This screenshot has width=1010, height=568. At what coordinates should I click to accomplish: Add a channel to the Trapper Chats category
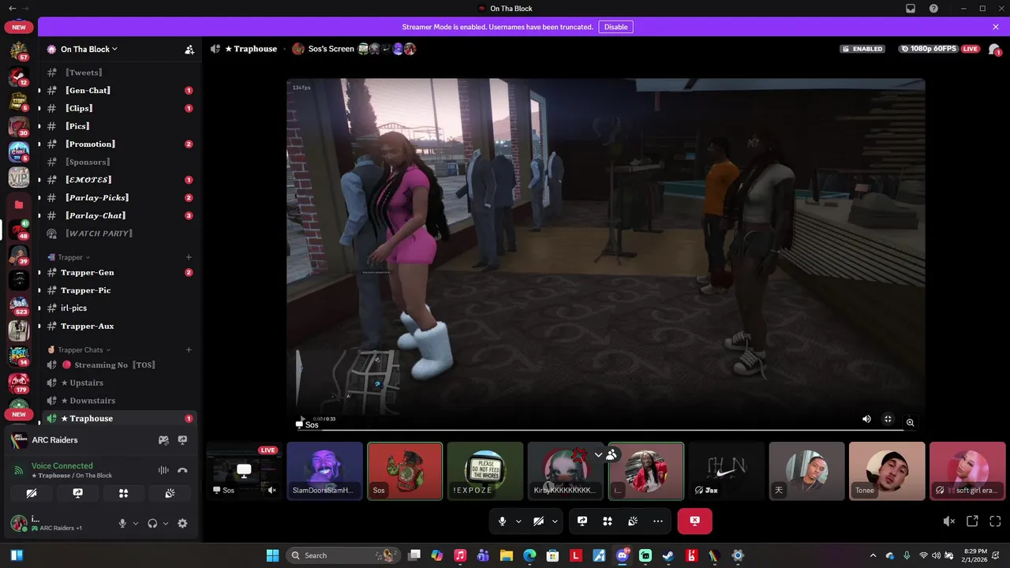point(189,349)
